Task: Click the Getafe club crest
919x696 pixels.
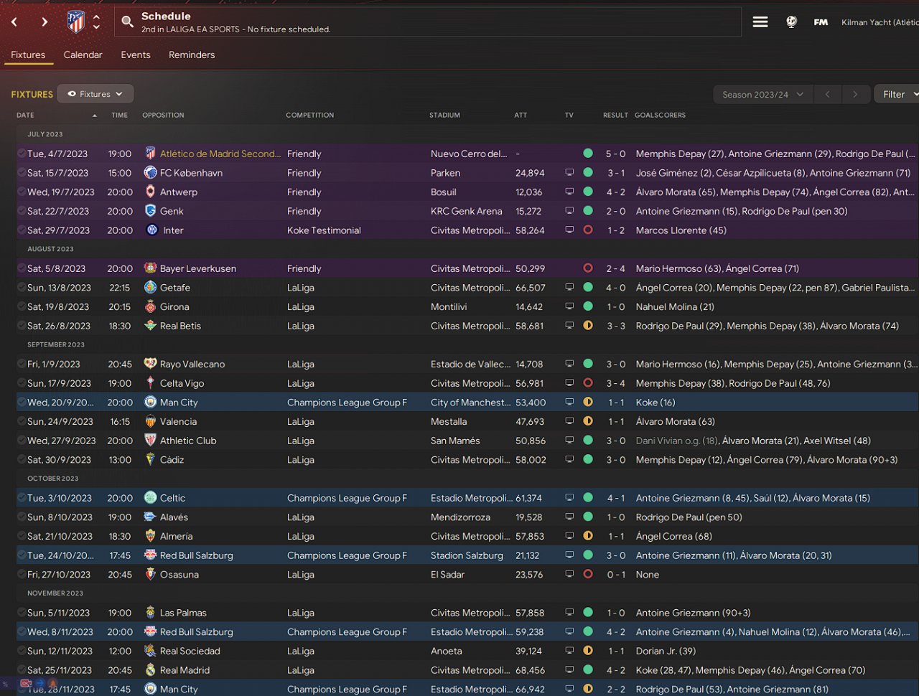Action: 151,288
